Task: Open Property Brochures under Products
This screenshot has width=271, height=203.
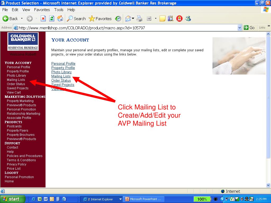Action: pyautogui.click(x=21, y=135)
